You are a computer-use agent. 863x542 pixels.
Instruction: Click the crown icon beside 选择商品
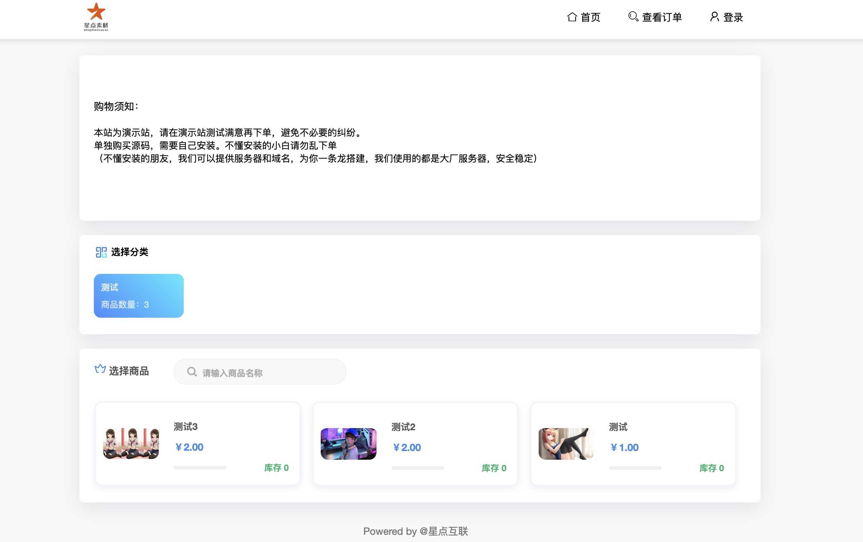100,370
